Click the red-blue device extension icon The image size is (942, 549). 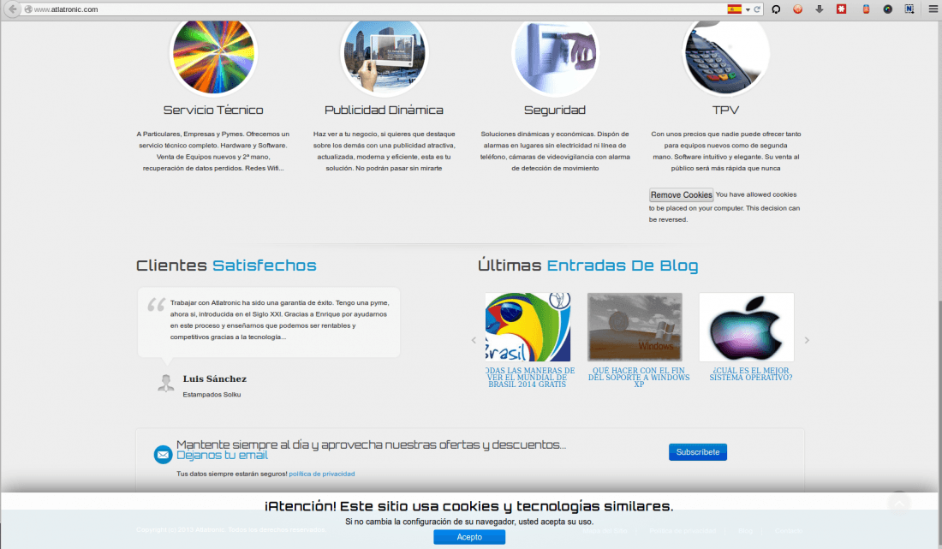(866, 9)
